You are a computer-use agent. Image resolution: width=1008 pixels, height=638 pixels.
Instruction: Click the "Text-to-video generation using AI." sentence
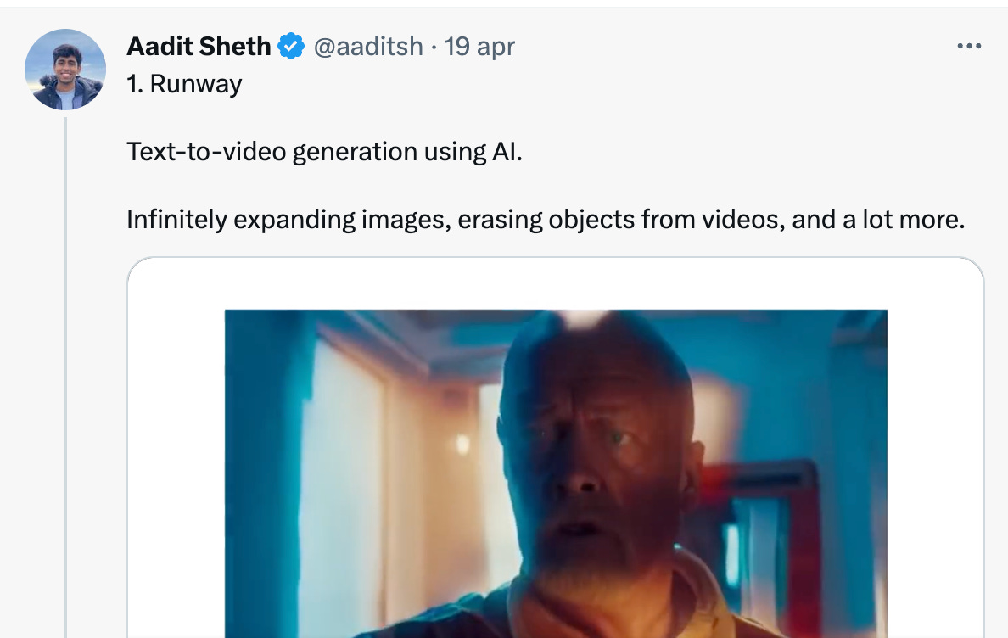[x=324, y=152]
